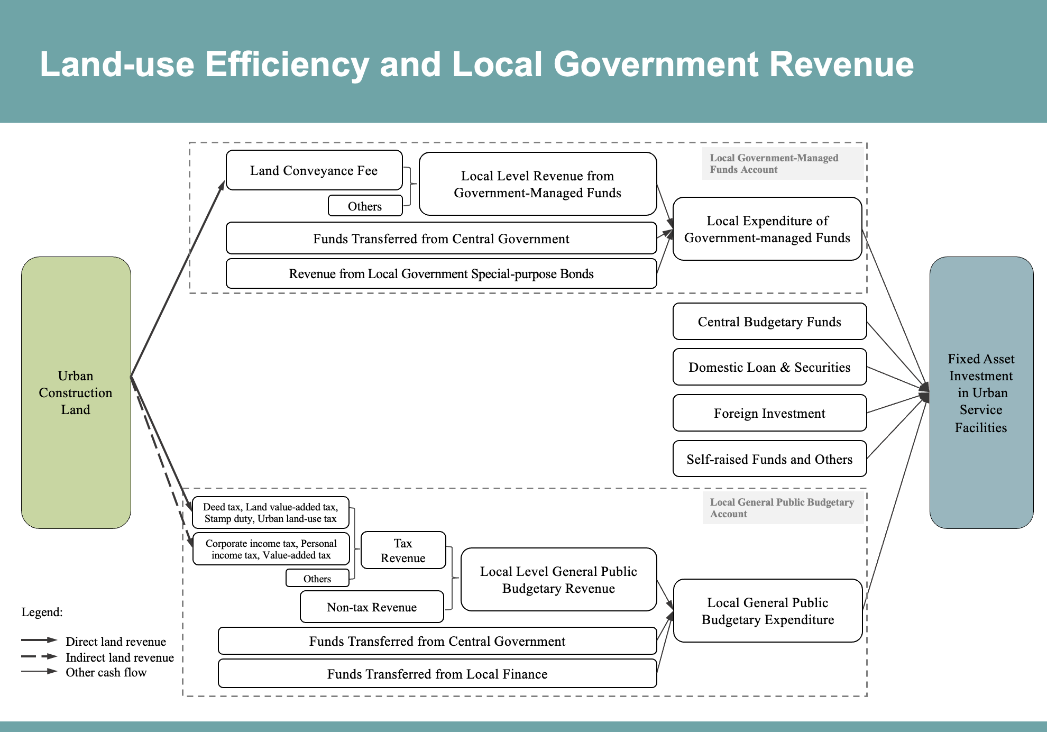1047x732 pixels.
Task: Select Revenue from Local Government Special-purpose Bonds box
Action: tap(442, 273)
